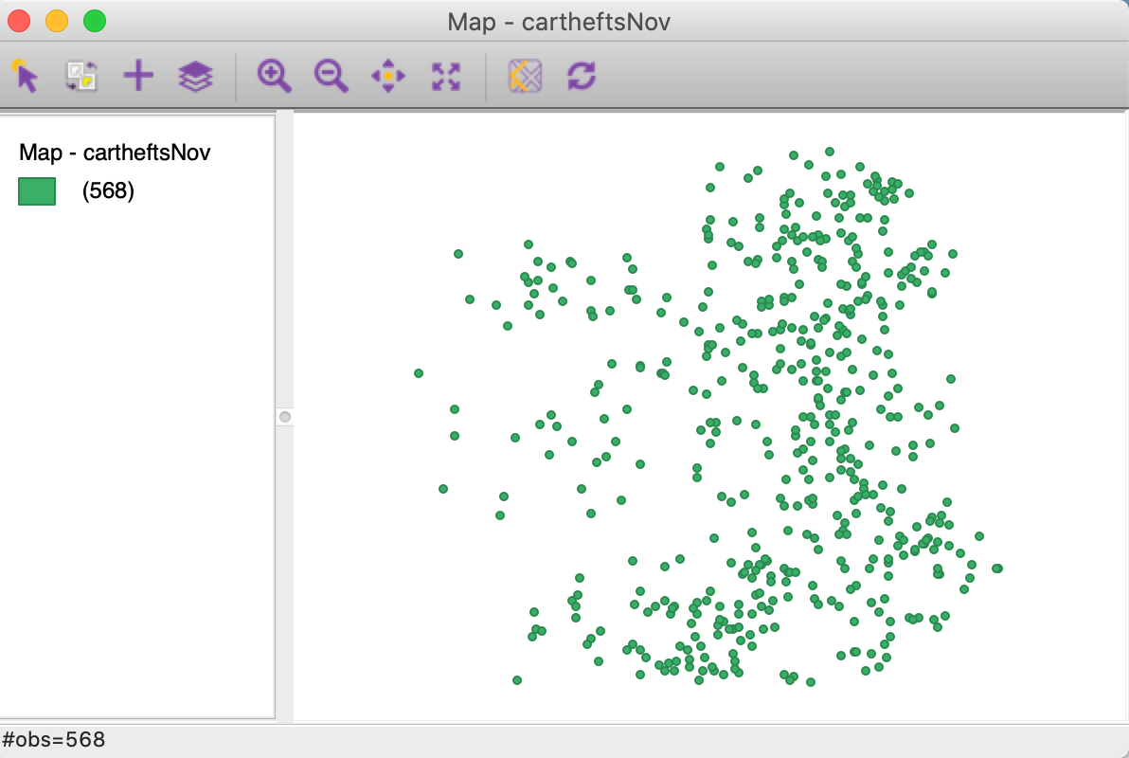The image size is (1129, 758).
Task: Click the Refresh map icon
Action: pyautogui.click(x=582, y=77)
